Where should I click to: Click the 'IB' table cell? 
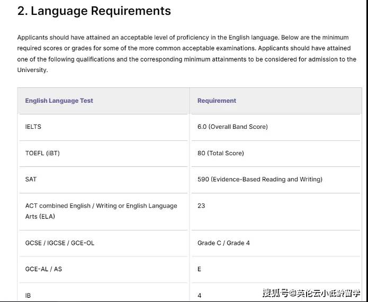[x=103, y=292]
